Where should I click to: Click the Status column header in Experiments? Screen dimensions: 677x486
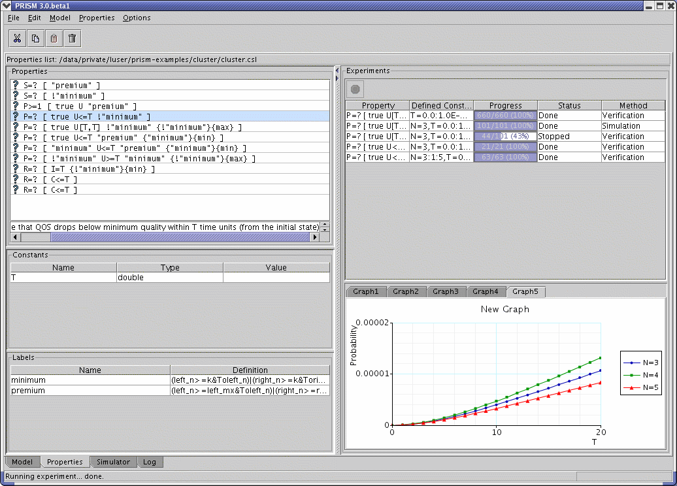(569, 105)
